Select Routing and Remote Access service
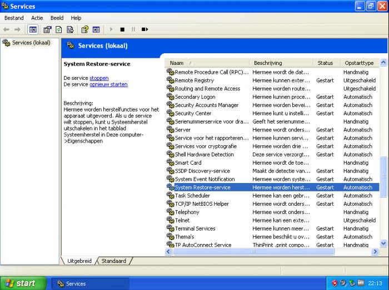 point(272,89)
